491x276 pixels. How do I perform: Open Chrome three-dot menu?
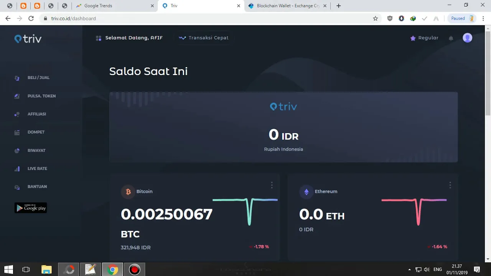coord(483,18)
